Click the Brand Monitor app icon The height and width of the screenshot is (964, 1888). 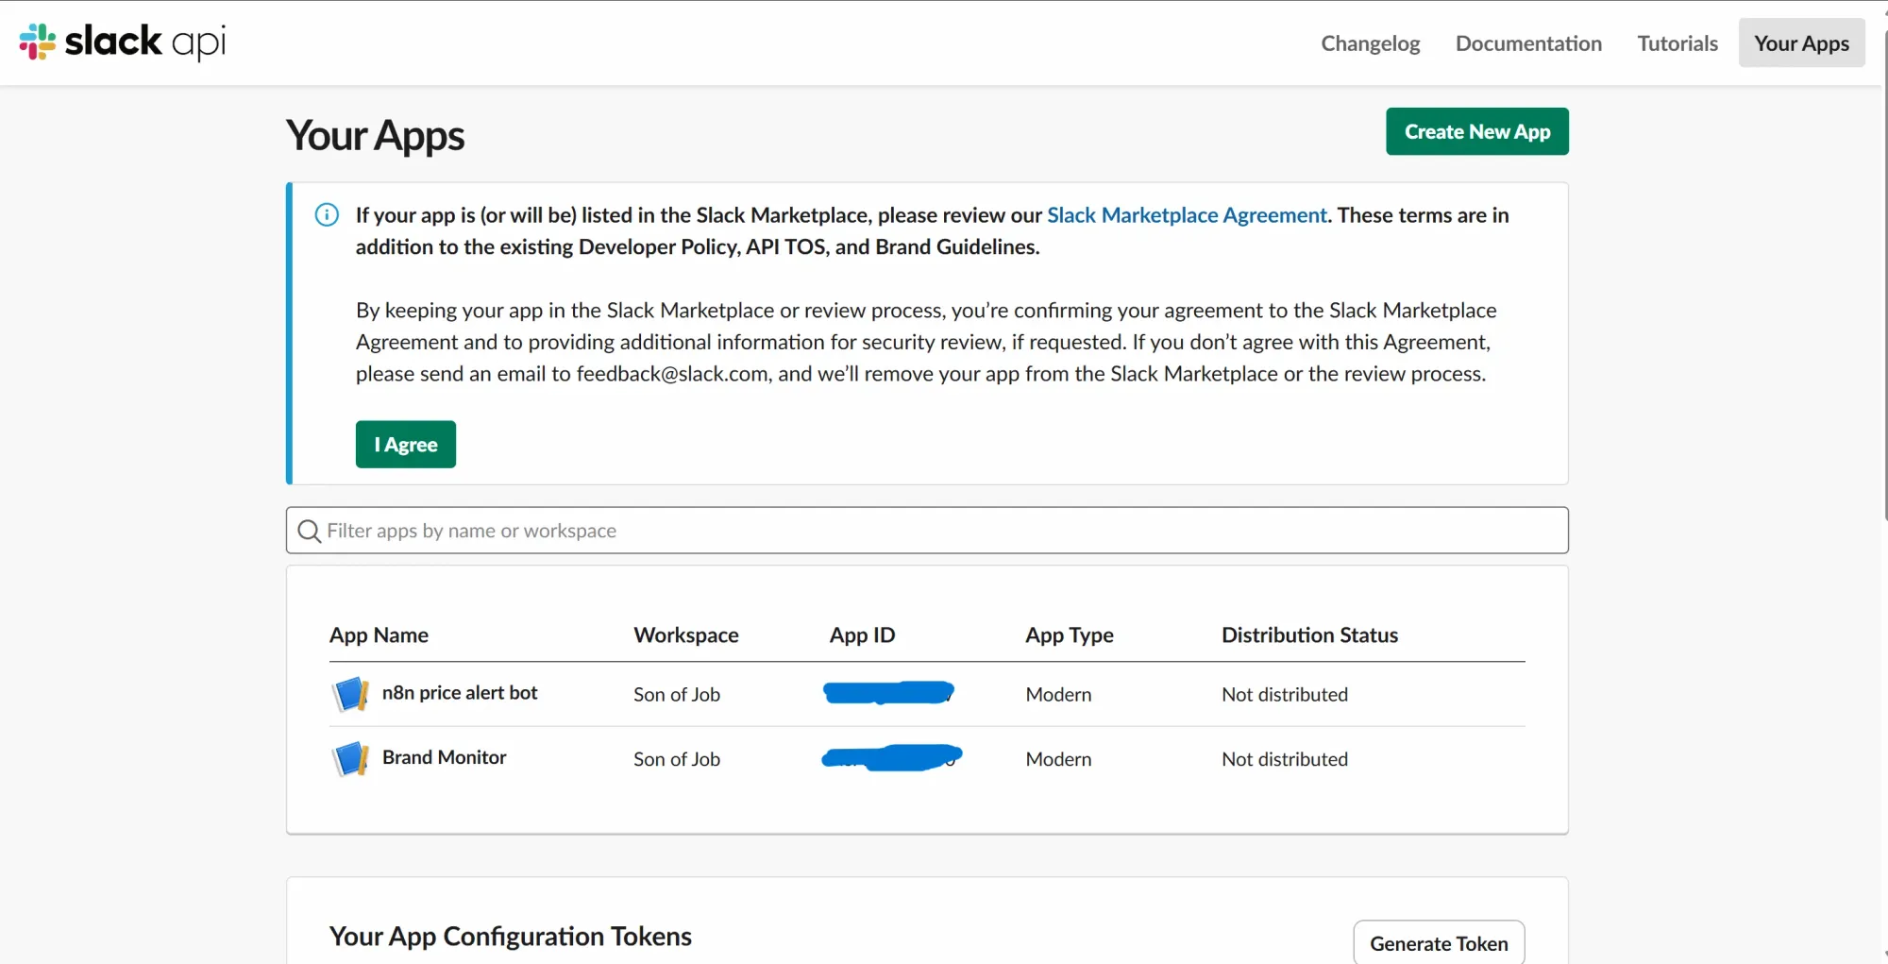click(x=350, y=758)
